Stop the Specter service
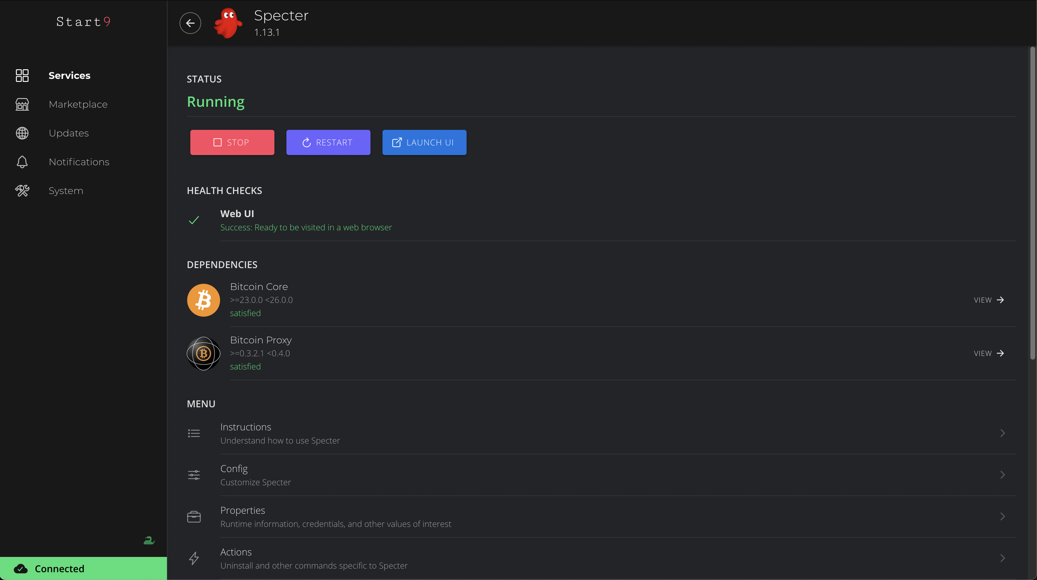 point(232,142)
